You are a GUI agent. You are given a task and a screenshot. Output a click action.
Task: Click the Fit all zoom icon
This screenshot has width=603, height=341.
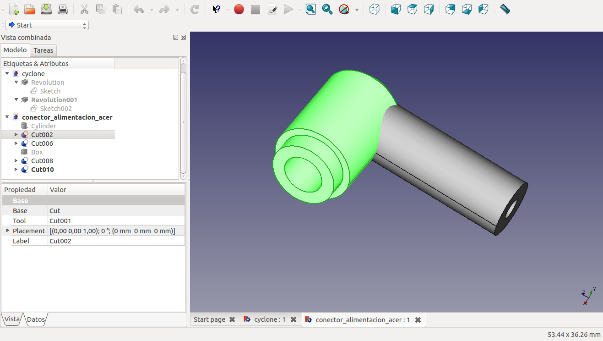click(x=311, y=9)
